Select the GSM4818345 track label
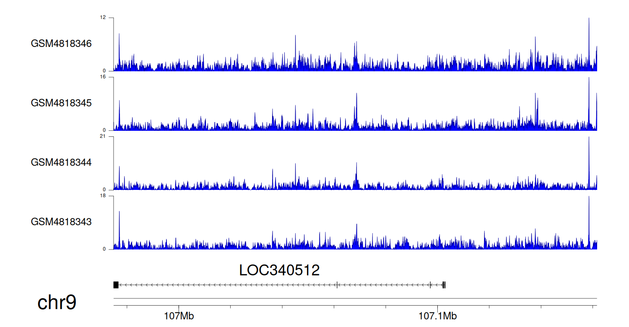 coord(61,103)
